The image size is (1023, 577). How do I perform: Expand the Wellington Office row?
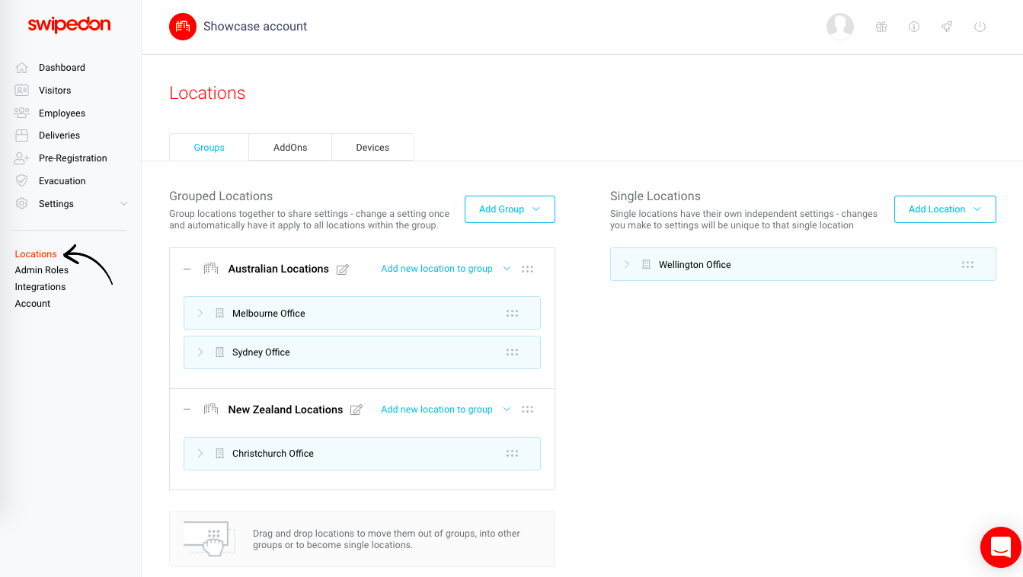pos(627,264)
